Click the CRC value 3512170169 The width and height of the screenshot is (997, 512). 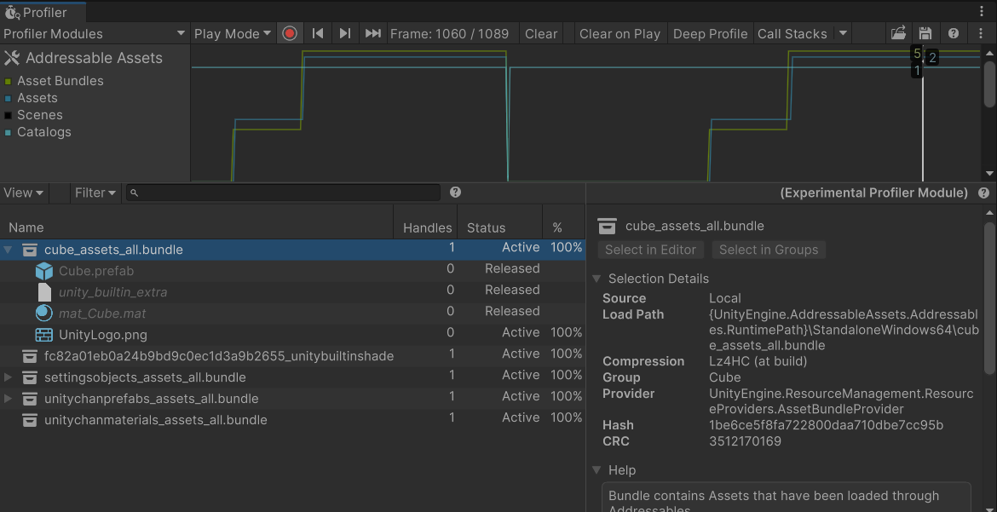pos(745,440)
